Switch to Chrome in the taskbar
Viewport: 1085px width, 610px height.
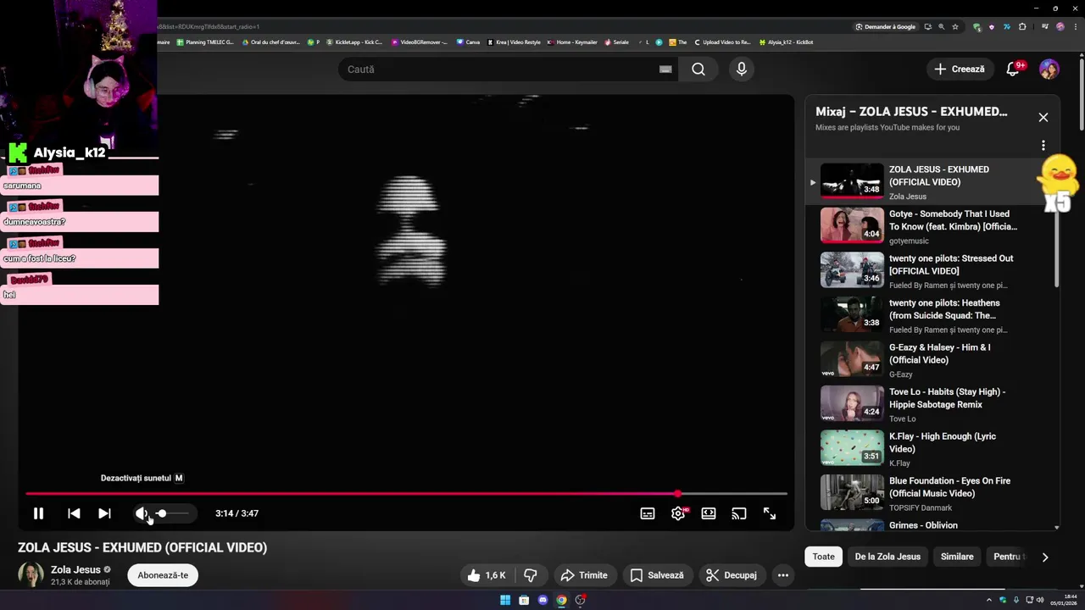[x=561, y=600]
